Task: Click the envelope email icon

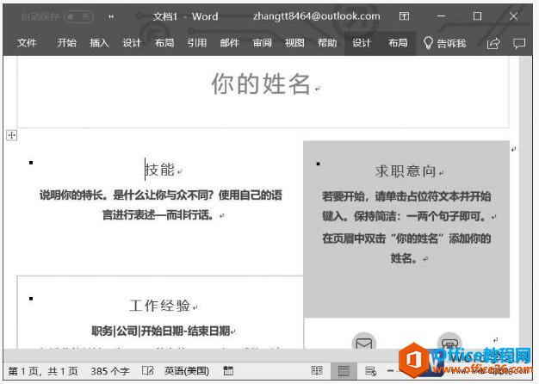Action: click(364, 344)
